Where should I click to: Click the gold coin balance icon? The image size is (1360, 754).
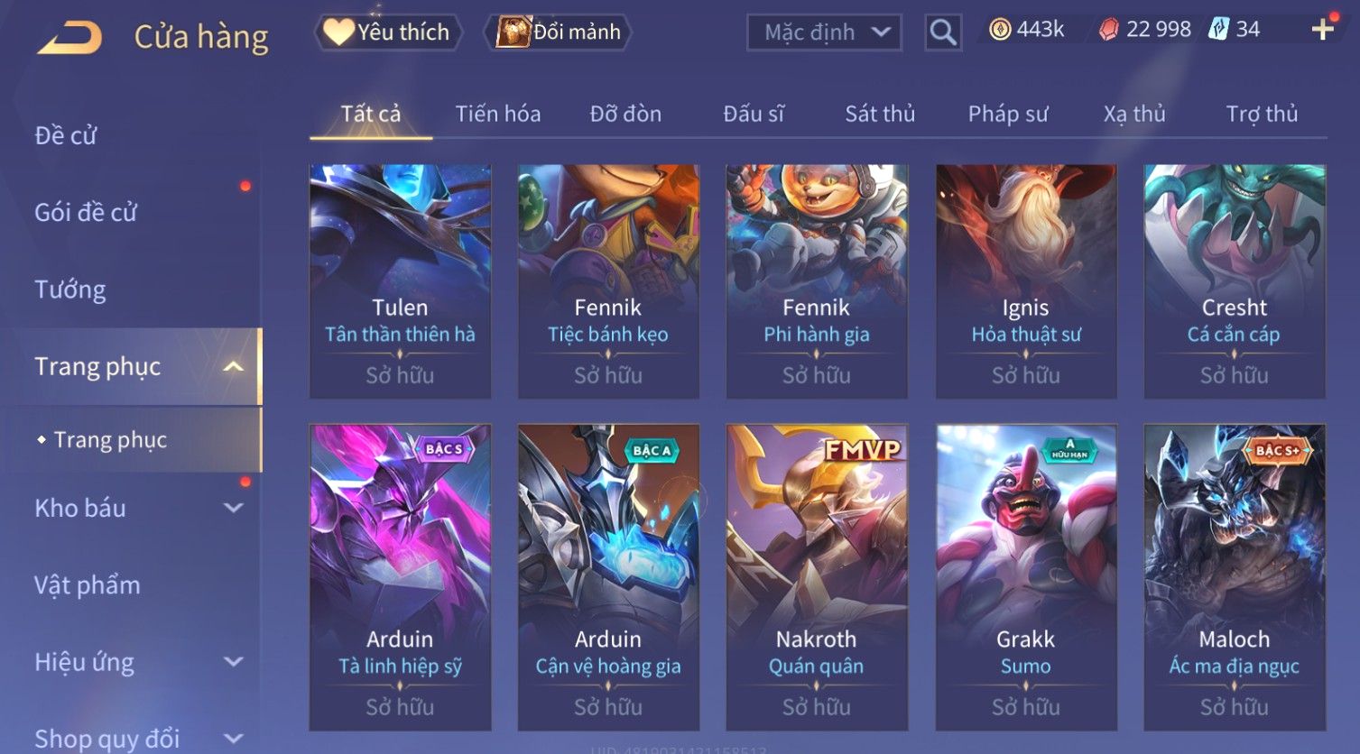(x=1000, y=30)
